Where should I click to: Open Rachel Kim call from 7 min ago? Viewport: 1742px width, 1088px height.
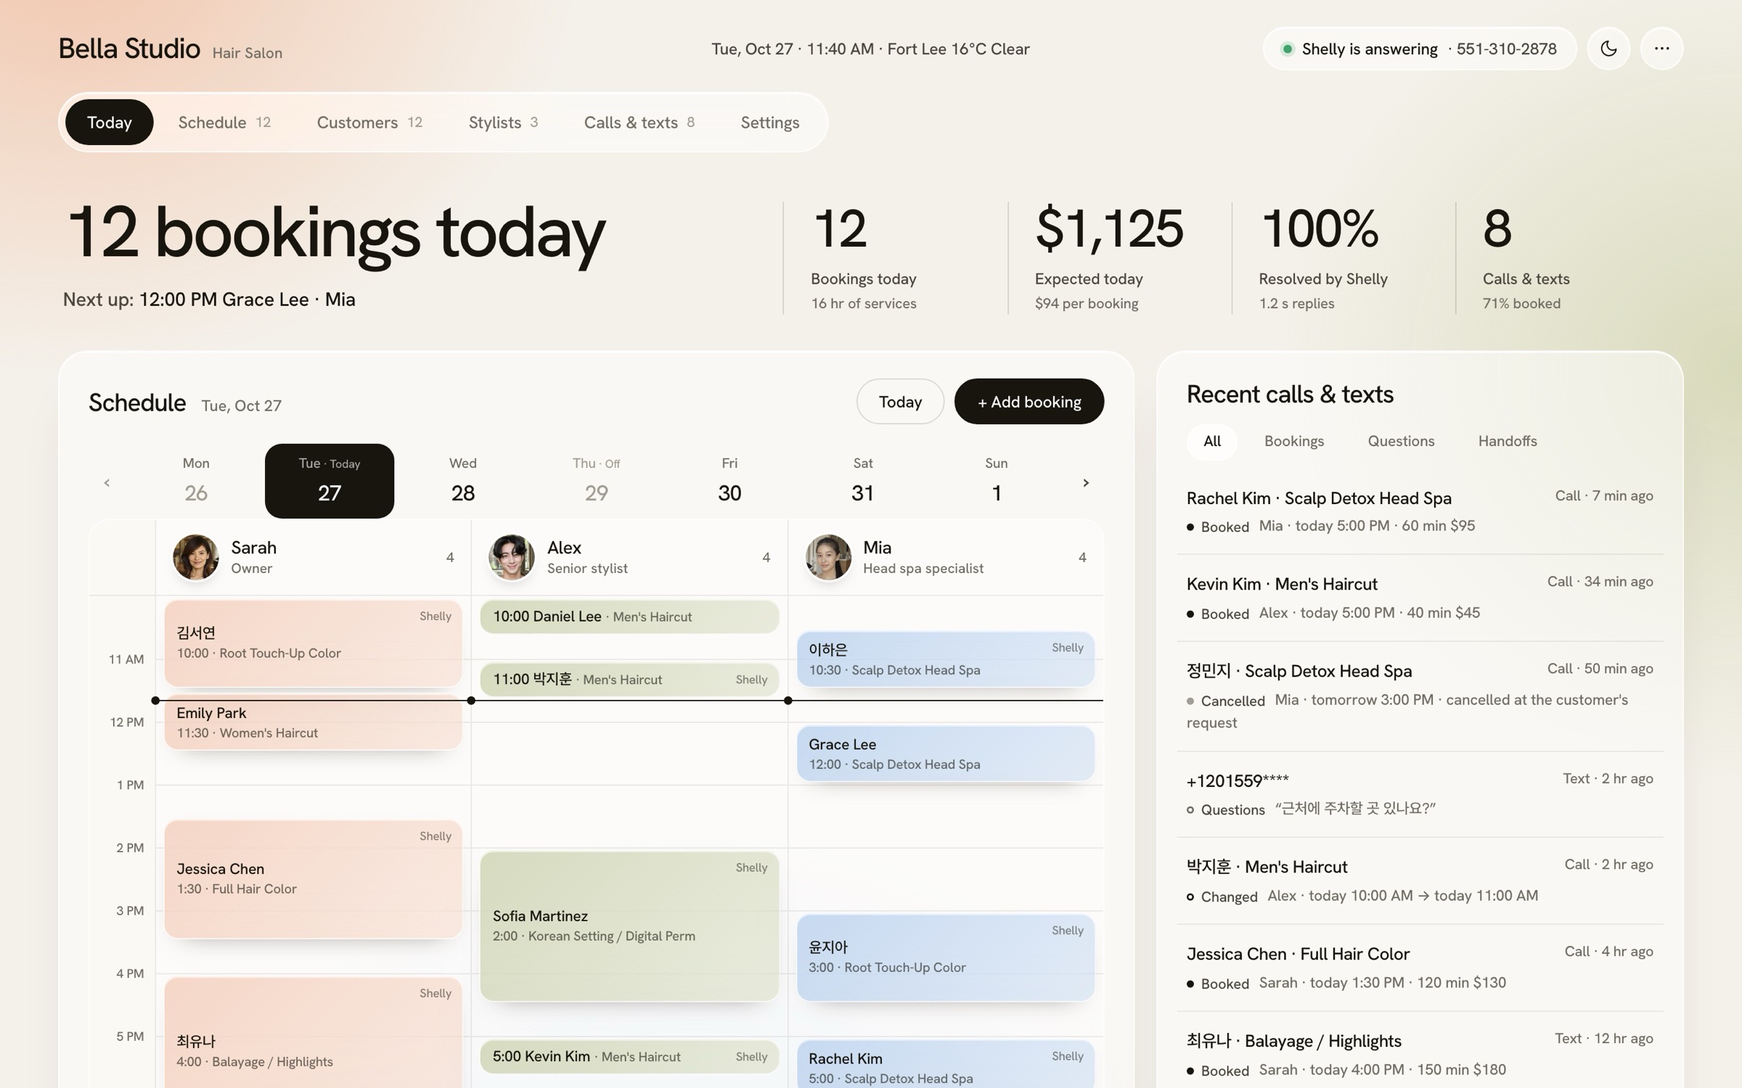coord(1420,511)
